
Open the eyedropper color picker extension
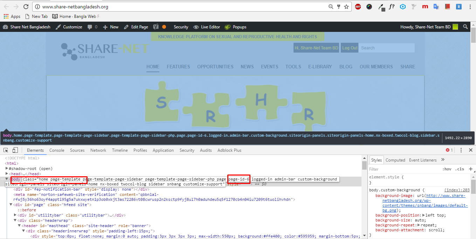click(x=381, y=7)
